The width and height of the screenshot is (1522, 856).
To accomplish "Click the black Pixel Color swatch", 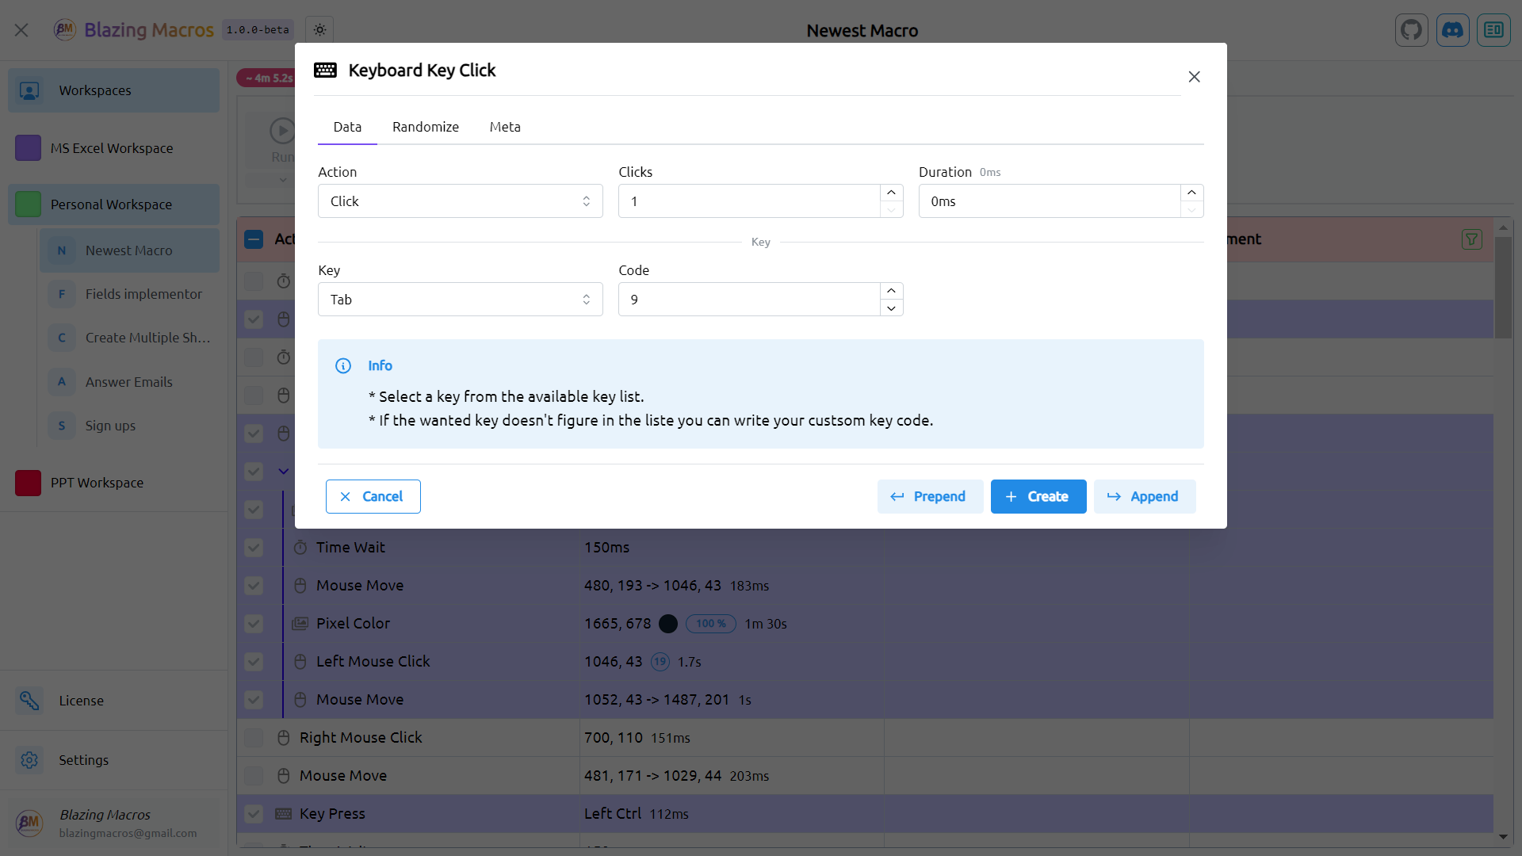I will [x=668, y=624].
